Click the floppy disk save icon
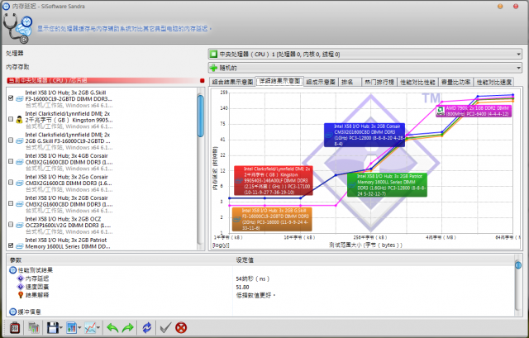Screen dimensions: 529x338 coord(52,327)
